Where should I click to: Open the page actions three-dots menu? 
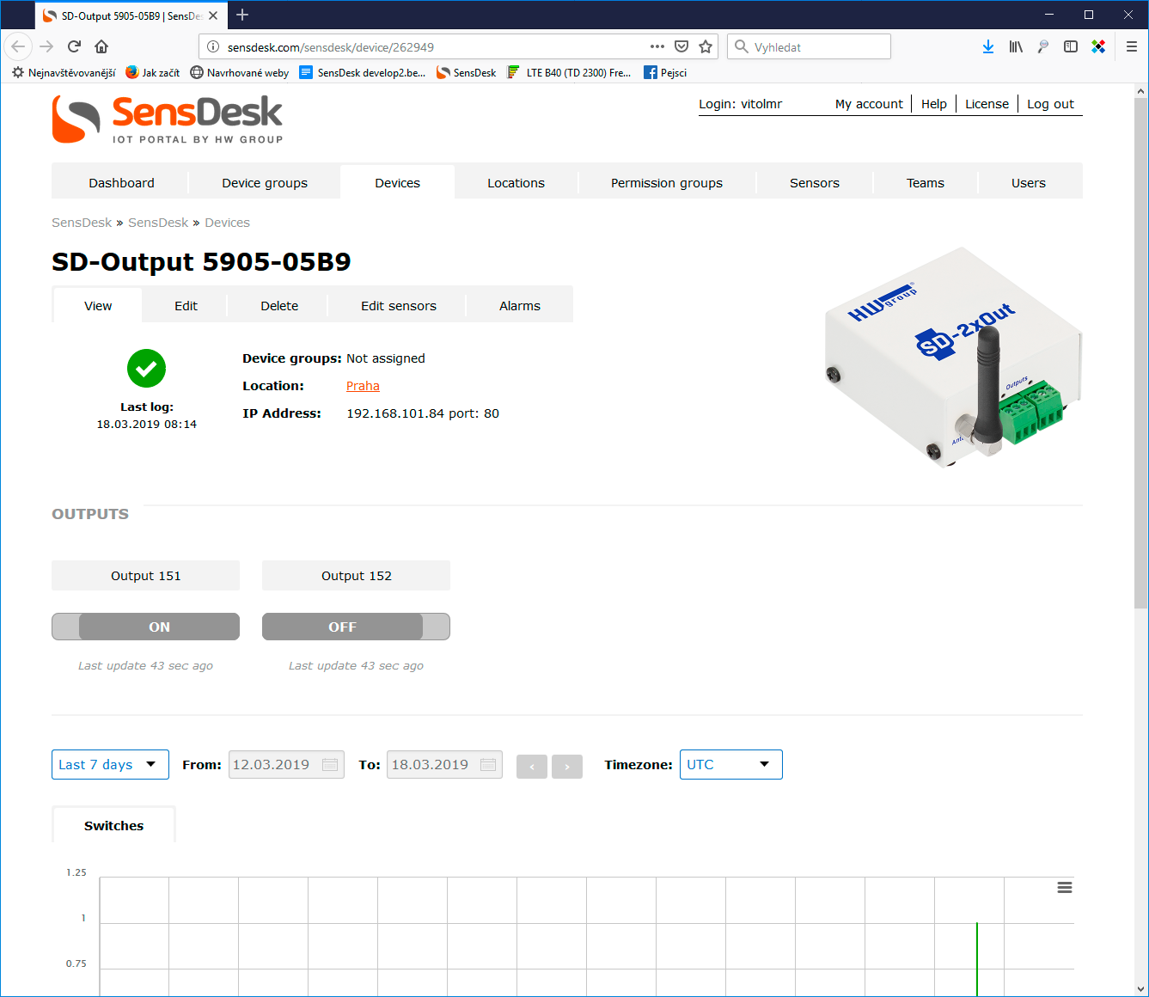[657, 46]
